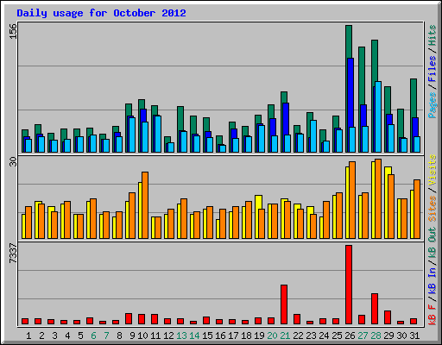Select the "kB F" legend label
The width and height of the screenshot is (442, 345).
click(x=432, y=315)
